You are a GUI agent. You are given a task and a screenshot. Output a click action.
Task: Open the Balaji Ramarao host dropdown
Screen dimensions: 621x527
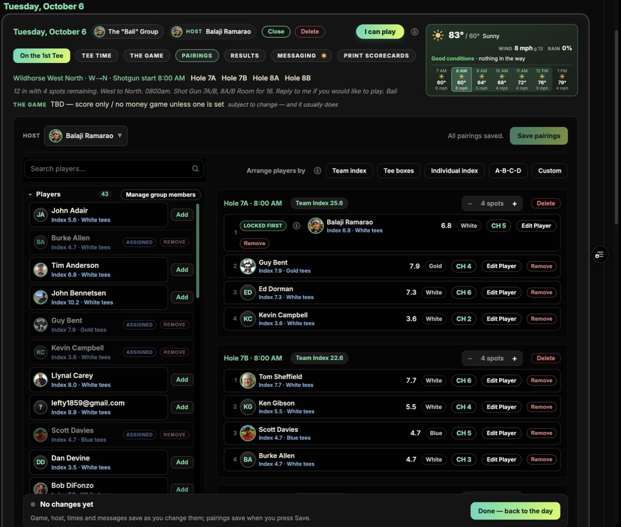[86, 135]
